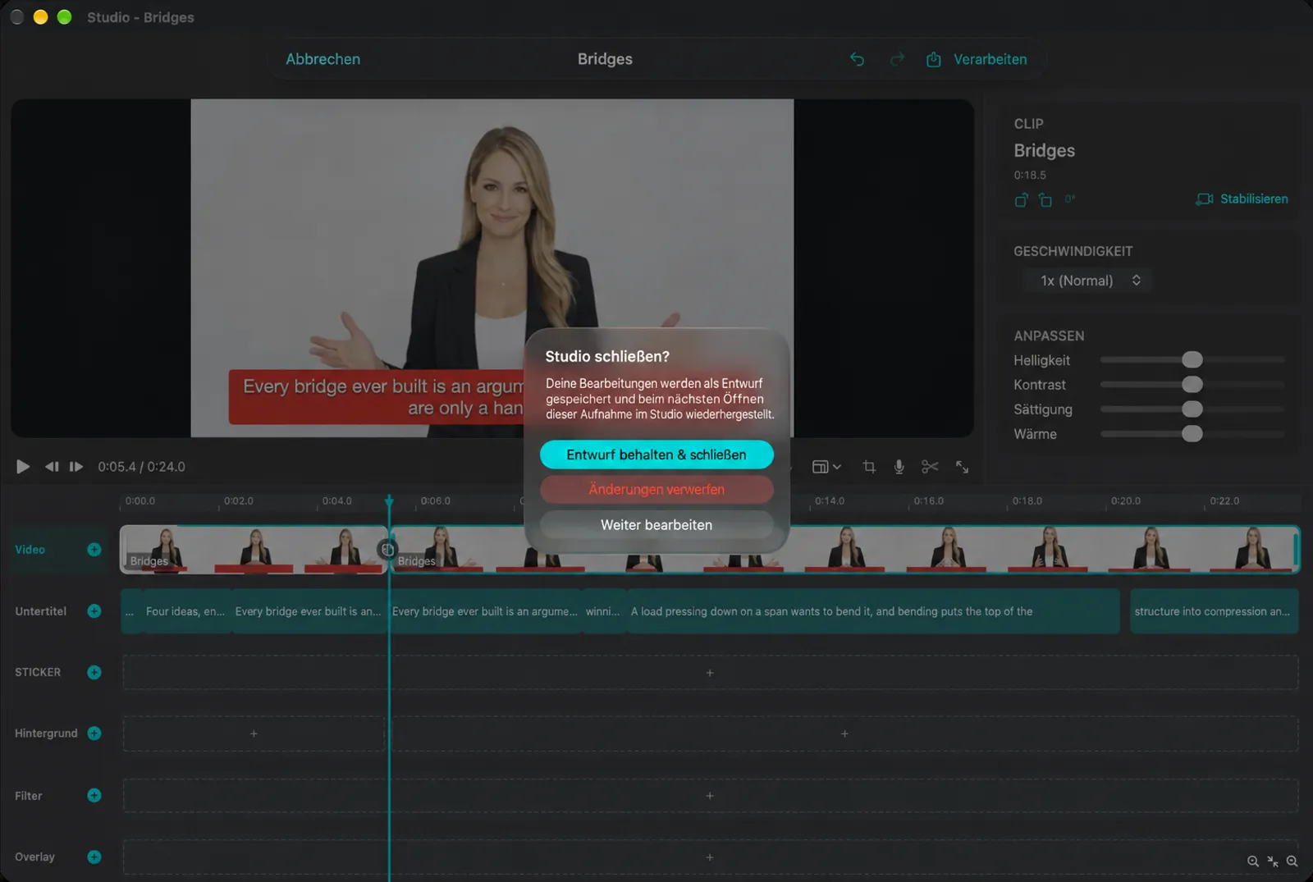Image resolution: width=1313 pixels, height=882 pixels.
Task: Choose Entwurf behalten & schließen
Action: 656,455
